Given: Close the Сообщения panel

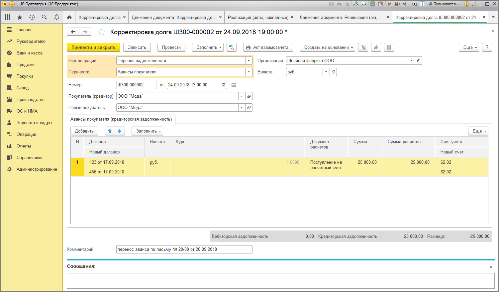Looking at the screenshot, I should (x=491, y=267).
